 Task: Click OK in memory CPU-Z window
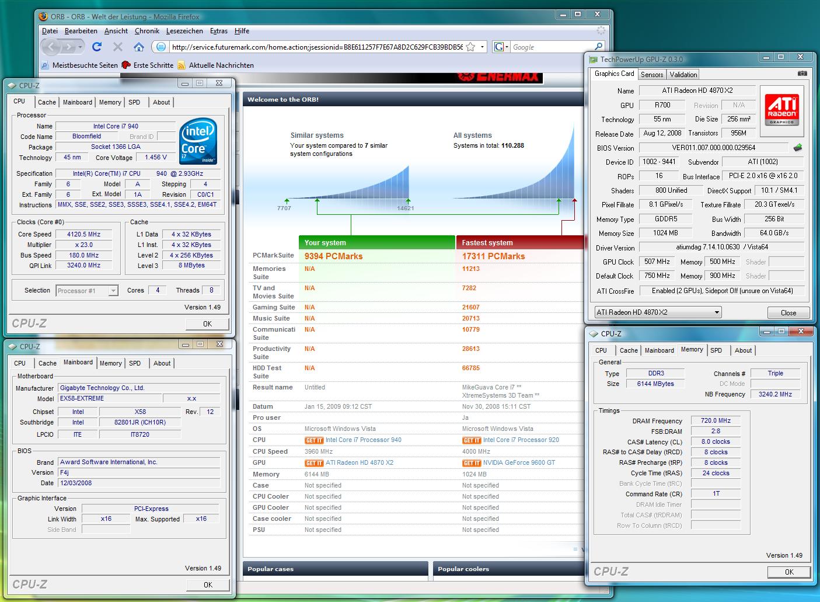[x=789, y=572]
